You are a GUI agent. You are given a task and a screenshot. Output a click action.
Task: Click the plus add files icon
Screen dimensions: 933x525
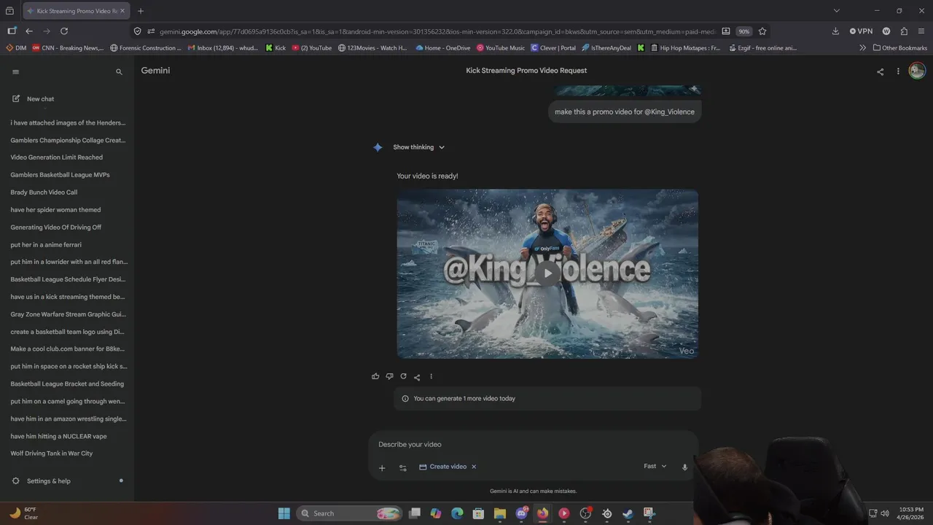click(x=382, y=467)
